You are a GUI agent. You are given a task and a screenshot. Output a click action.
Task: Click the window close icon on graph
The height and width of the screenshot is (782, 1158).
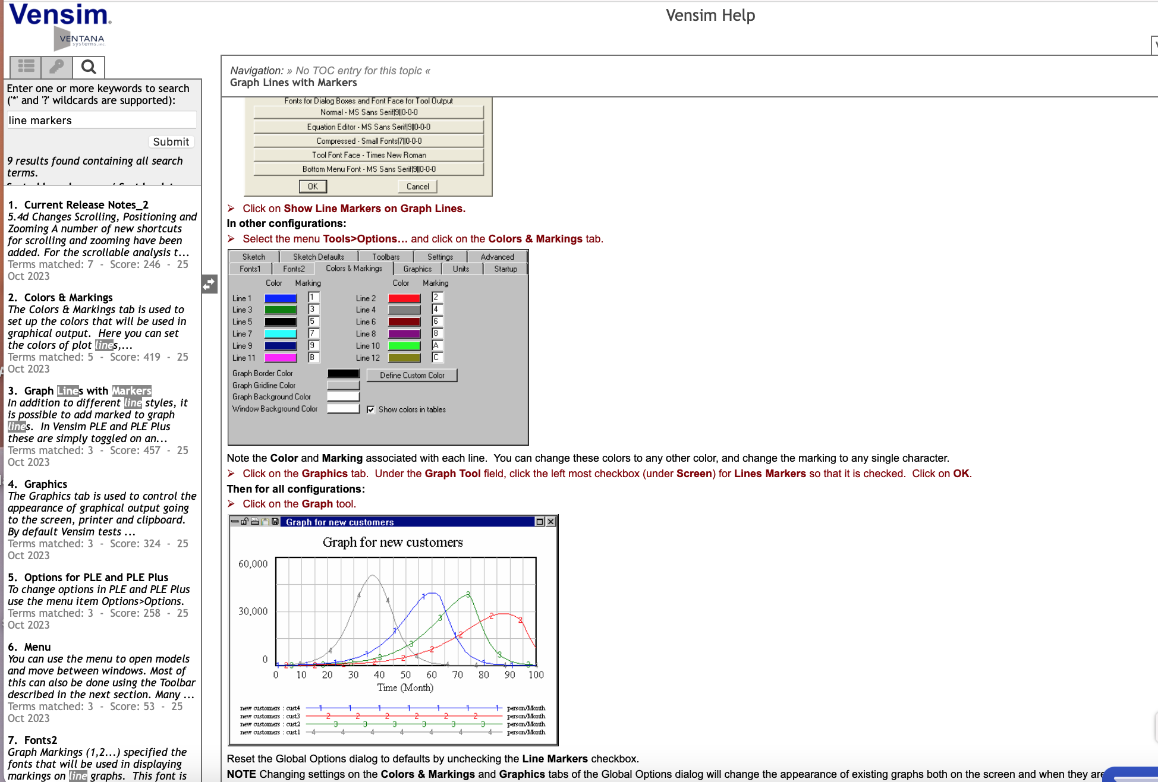click(550, 521)
